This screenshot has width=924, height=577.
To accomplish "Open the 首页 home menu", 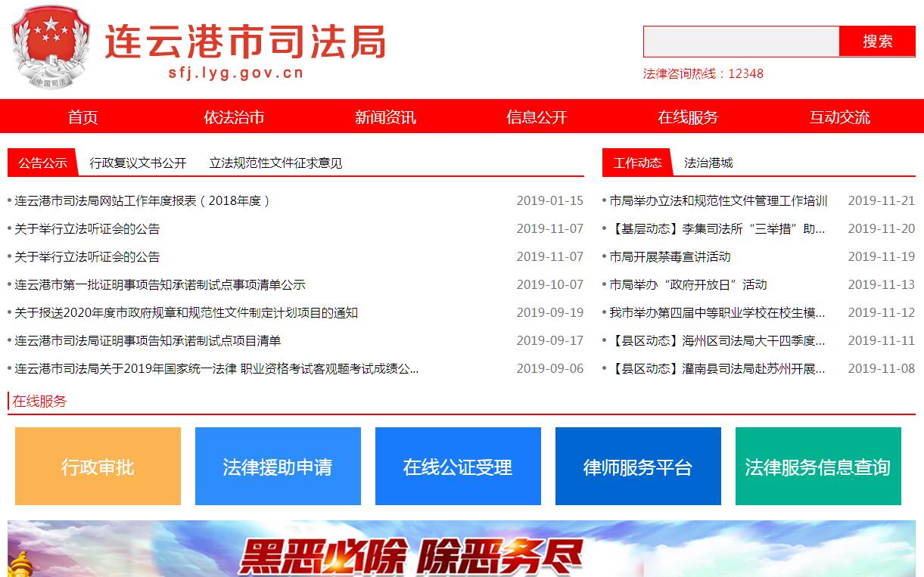I will click(x=82, y=117).
